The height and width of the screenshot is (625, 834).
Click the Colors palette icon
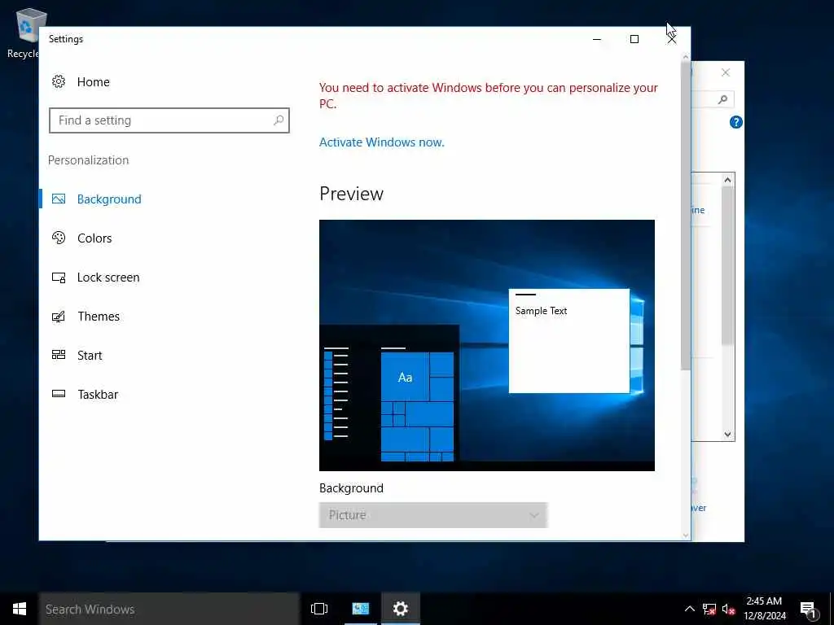pos(59,238)
